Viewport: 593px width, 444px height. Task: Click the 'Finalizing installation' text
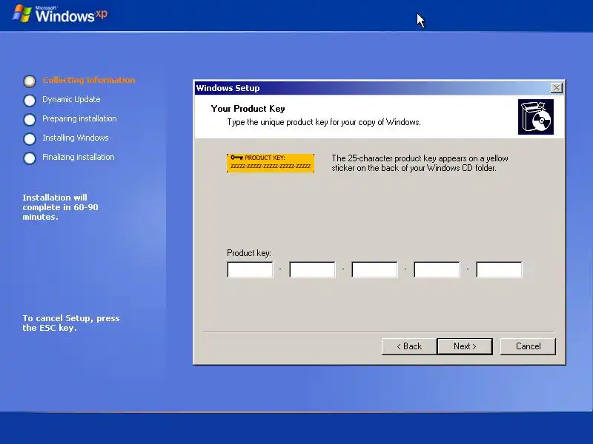79,157
